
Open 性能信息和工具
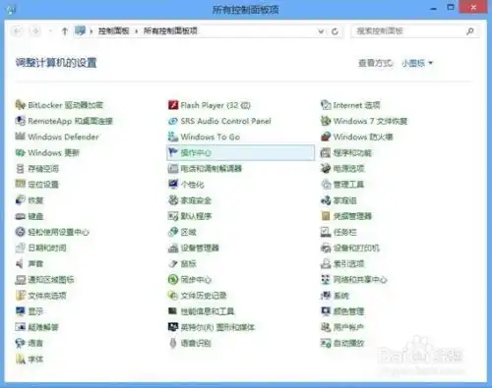tap(208, 311)
